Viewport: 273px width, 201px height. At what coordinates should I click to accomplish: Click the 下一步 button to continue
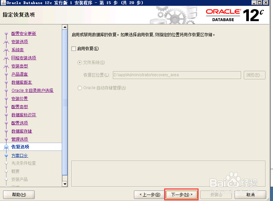[181, 194]
